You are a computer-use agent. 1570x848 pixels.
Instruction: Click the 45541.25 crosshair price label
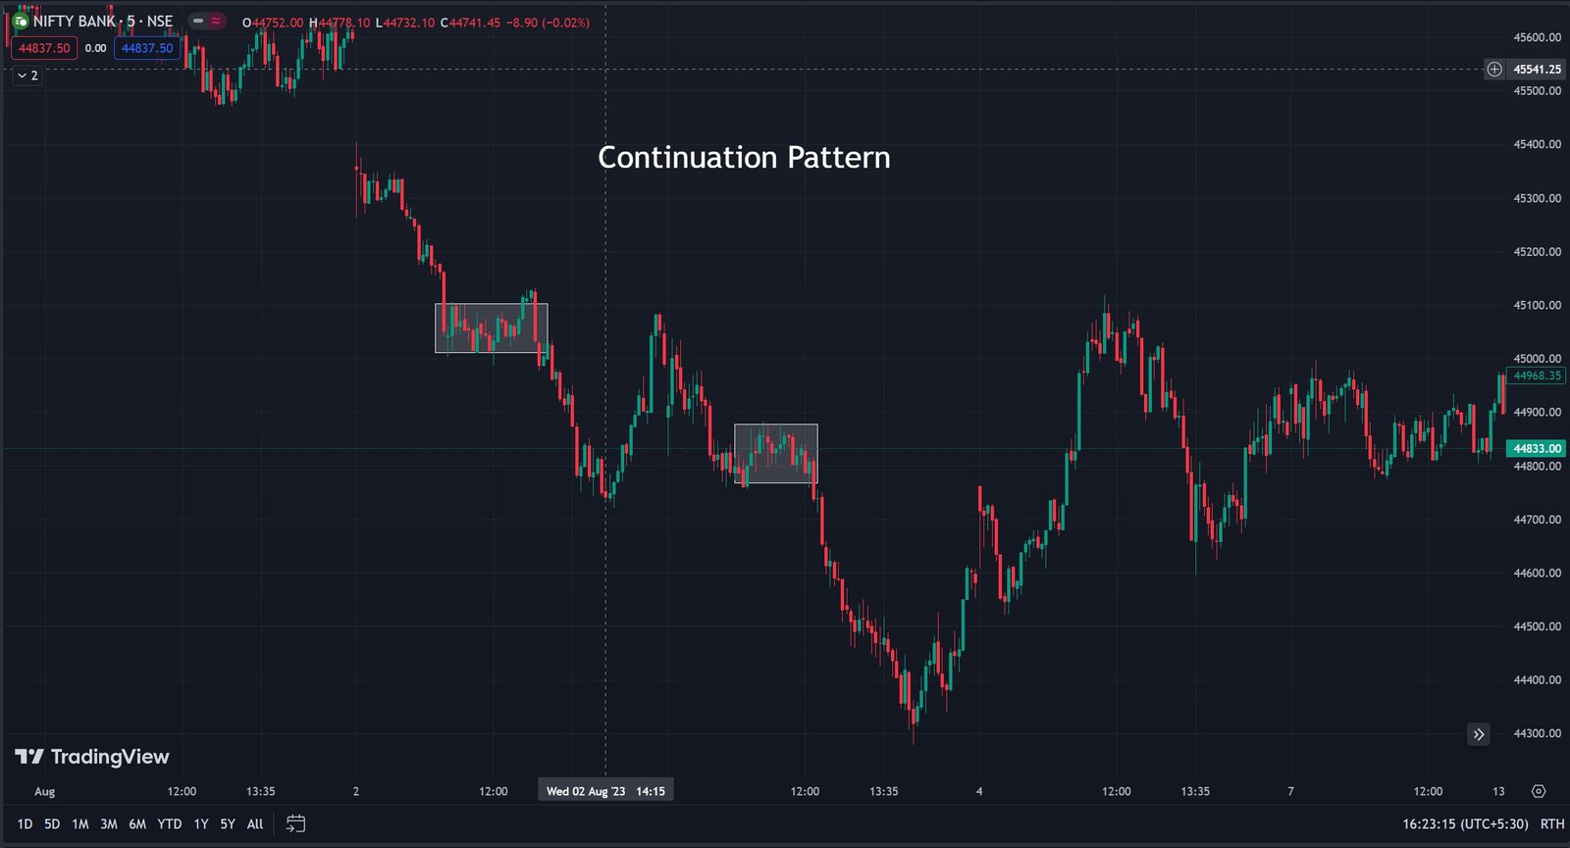tap(1537, 69)
